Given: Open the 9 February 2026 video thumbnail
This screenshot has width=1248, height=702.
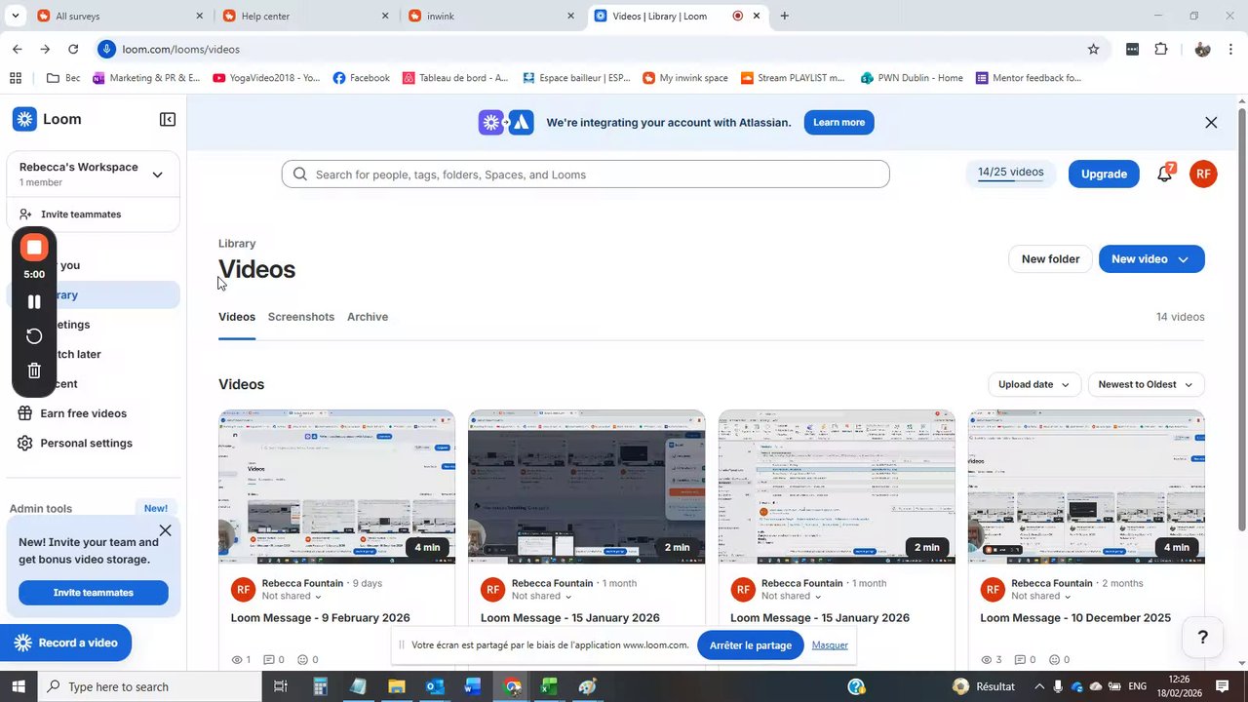Looking at the screenshot, I should (336, 487).
